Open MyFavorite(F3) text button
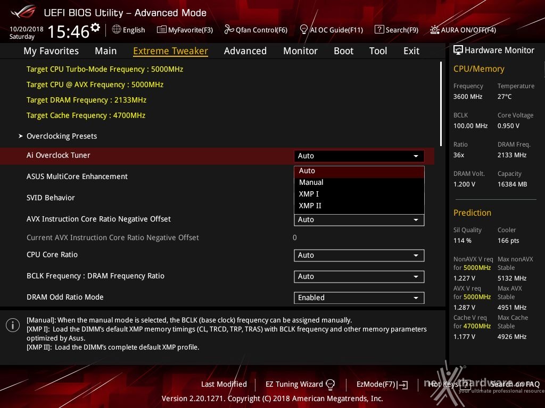The image size is (545, 408). 191,30
